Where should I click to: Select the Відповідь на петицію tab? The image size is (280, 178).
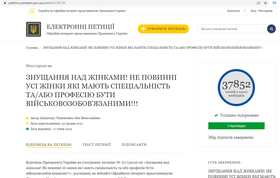[49, 145]
